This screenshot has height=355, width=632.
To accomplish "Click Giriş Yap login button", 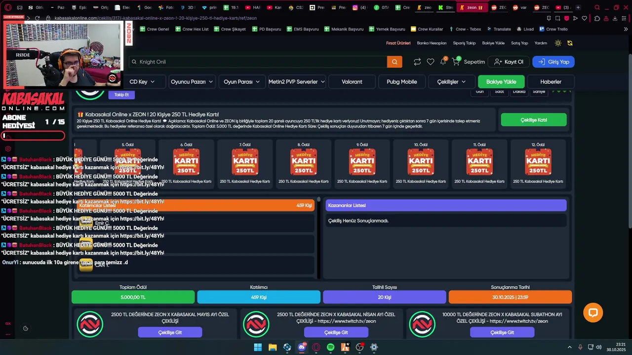I will click(x=553, y=62).
